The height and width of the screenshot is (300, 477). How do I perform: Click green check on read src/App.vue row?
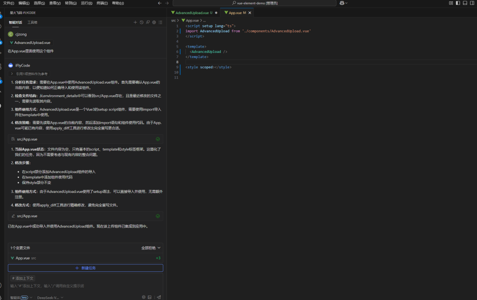point(158,139)
